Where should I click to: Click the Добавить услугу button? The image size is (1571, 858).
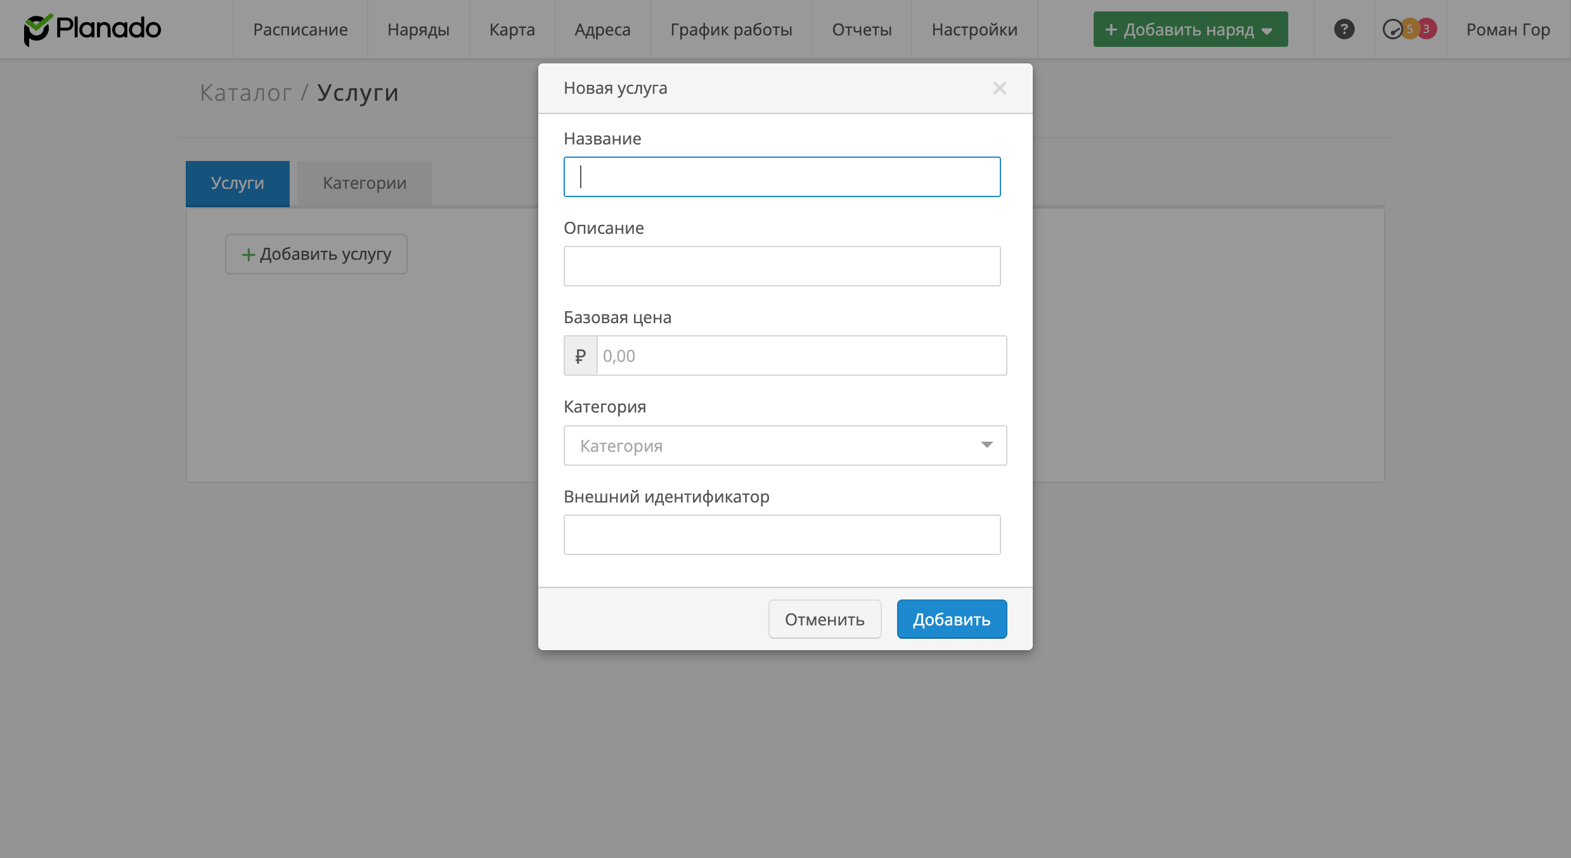pos(316,254)
